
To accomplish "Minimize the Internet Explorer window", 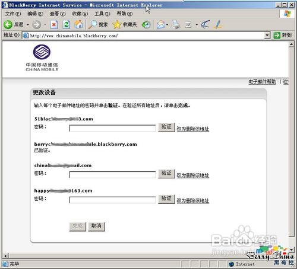I will click(x=279, y=5).
